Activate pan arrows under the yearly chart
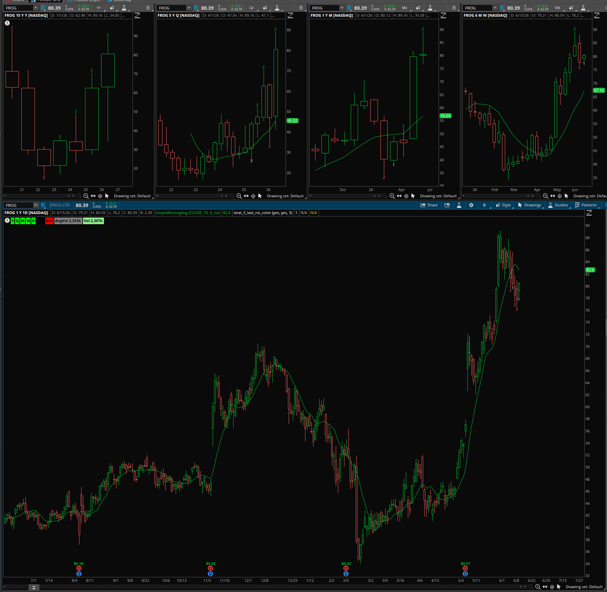This screenshot has height=592, width=607. pos(93,196)
